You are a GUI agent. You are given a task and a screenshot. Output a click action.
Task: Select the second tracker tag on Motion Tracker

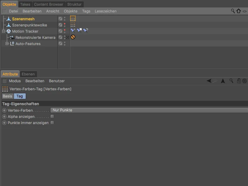point(79,30)
